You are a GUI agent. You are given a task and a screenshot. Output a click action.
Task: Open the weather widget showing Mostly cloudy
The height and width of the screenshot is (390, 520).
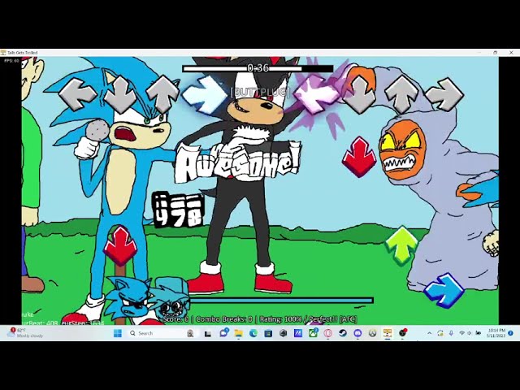point(25,333)
